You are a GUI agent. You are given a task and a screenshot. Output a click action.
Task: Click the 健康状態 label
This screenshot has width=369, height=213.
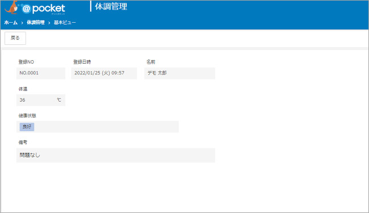pos(27,115)
